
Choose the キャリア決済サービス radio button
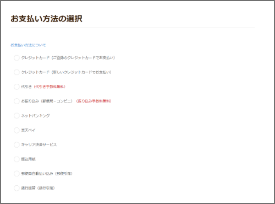(x=16, y=144)
